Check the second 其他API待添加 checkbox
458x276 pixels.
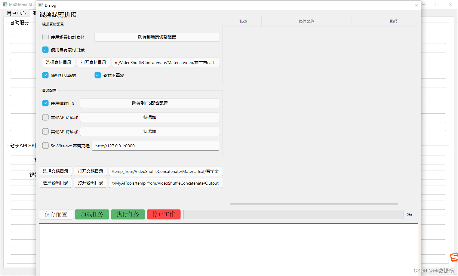(x=45, y=131)
